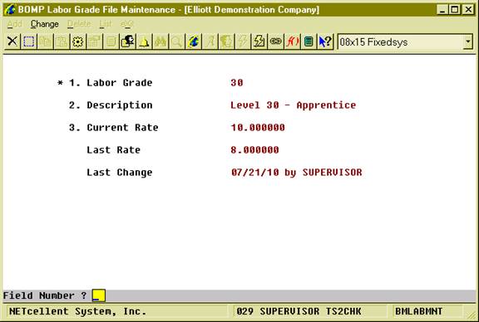Click the application icon in title bar

[x=10, y=9]
